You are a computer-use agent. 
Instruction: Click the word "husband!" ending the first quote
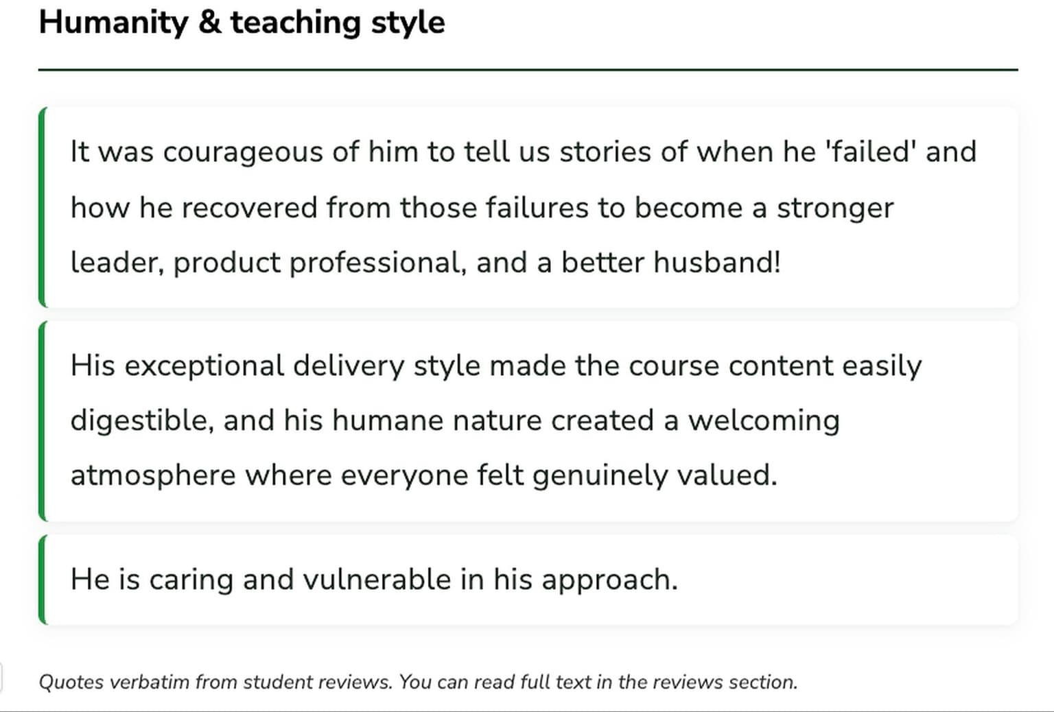(x=716, y=263)
